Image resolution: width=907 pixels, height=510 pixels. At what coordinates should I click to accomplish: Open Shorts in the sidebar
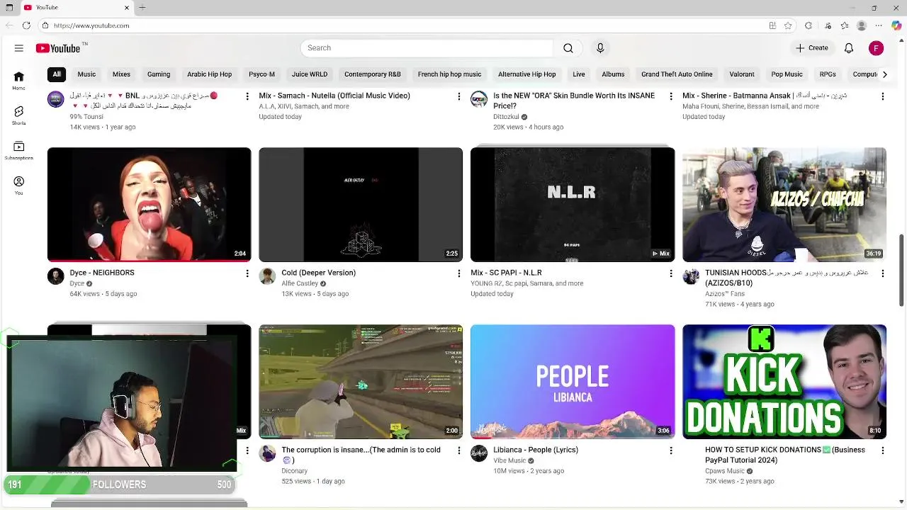point(19,115)
